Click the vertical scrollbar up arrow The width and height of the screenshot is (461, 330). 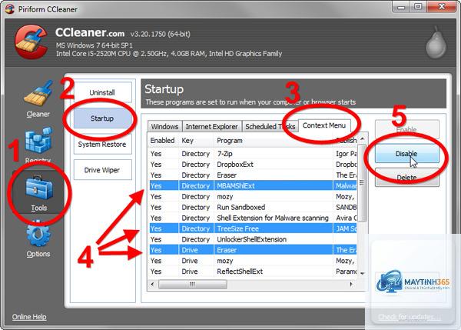[362, 138]
